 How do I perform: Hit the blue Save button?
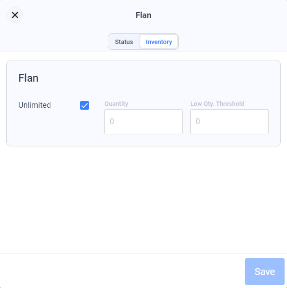point(265,272)
